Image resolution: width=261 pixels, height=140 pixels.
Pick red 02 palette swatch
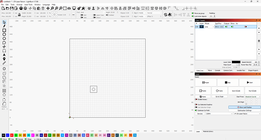click(x=12, y=135)
